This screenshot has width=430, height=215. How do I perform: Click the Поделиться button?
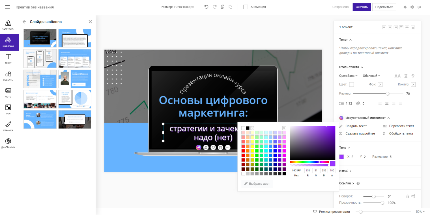(384, 7)
